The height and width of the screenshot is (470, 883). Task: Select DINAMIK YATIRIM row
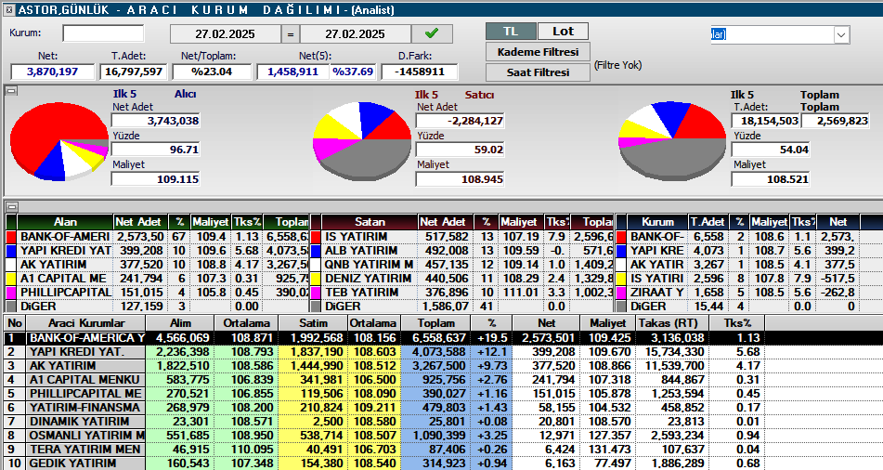tap(442, 422)
